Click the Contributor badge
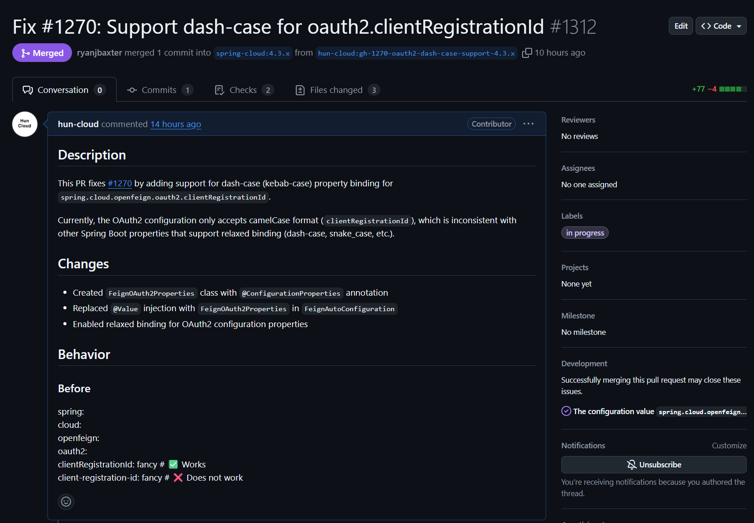Screen dimensions: 754x523 pos(491,124)
